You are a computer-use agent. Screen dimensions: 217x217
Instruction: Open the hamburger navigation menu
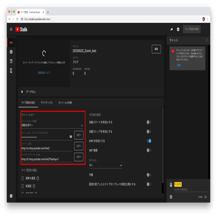coord(11,29)
